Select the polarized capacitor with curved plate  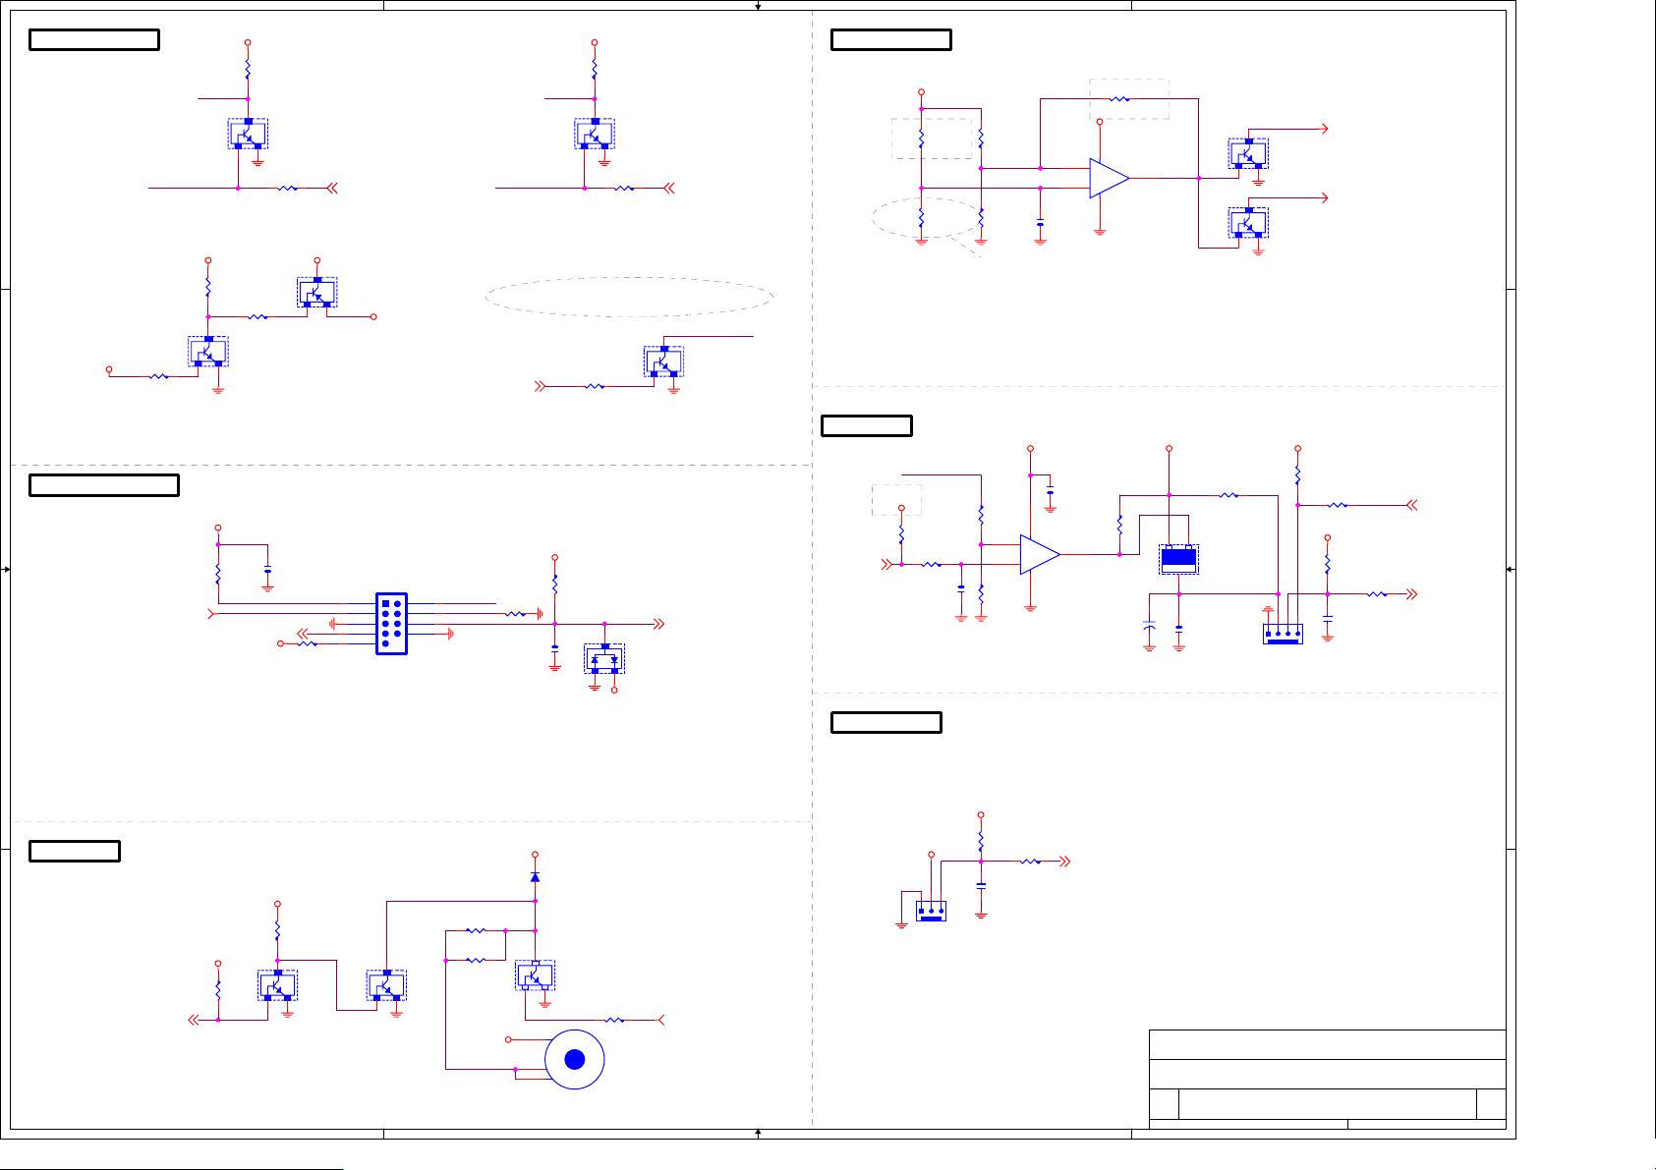pos(1149,627)
